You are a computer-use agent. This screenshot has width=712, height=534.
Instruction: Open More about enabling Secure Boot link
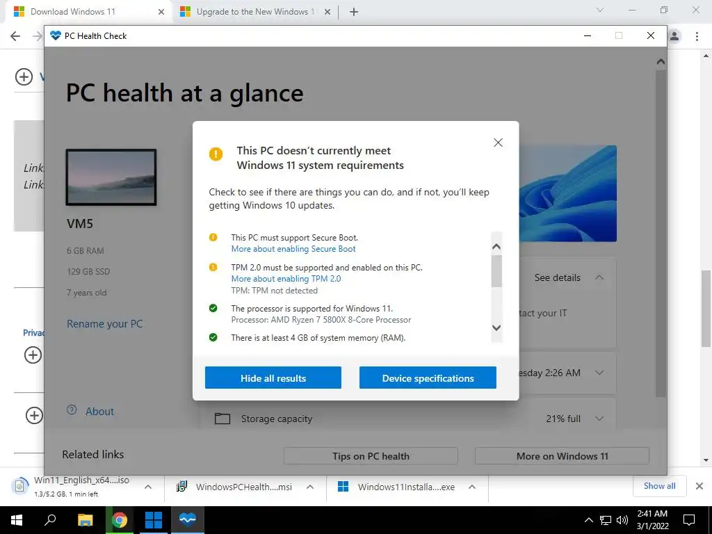(x=293, y=249)
